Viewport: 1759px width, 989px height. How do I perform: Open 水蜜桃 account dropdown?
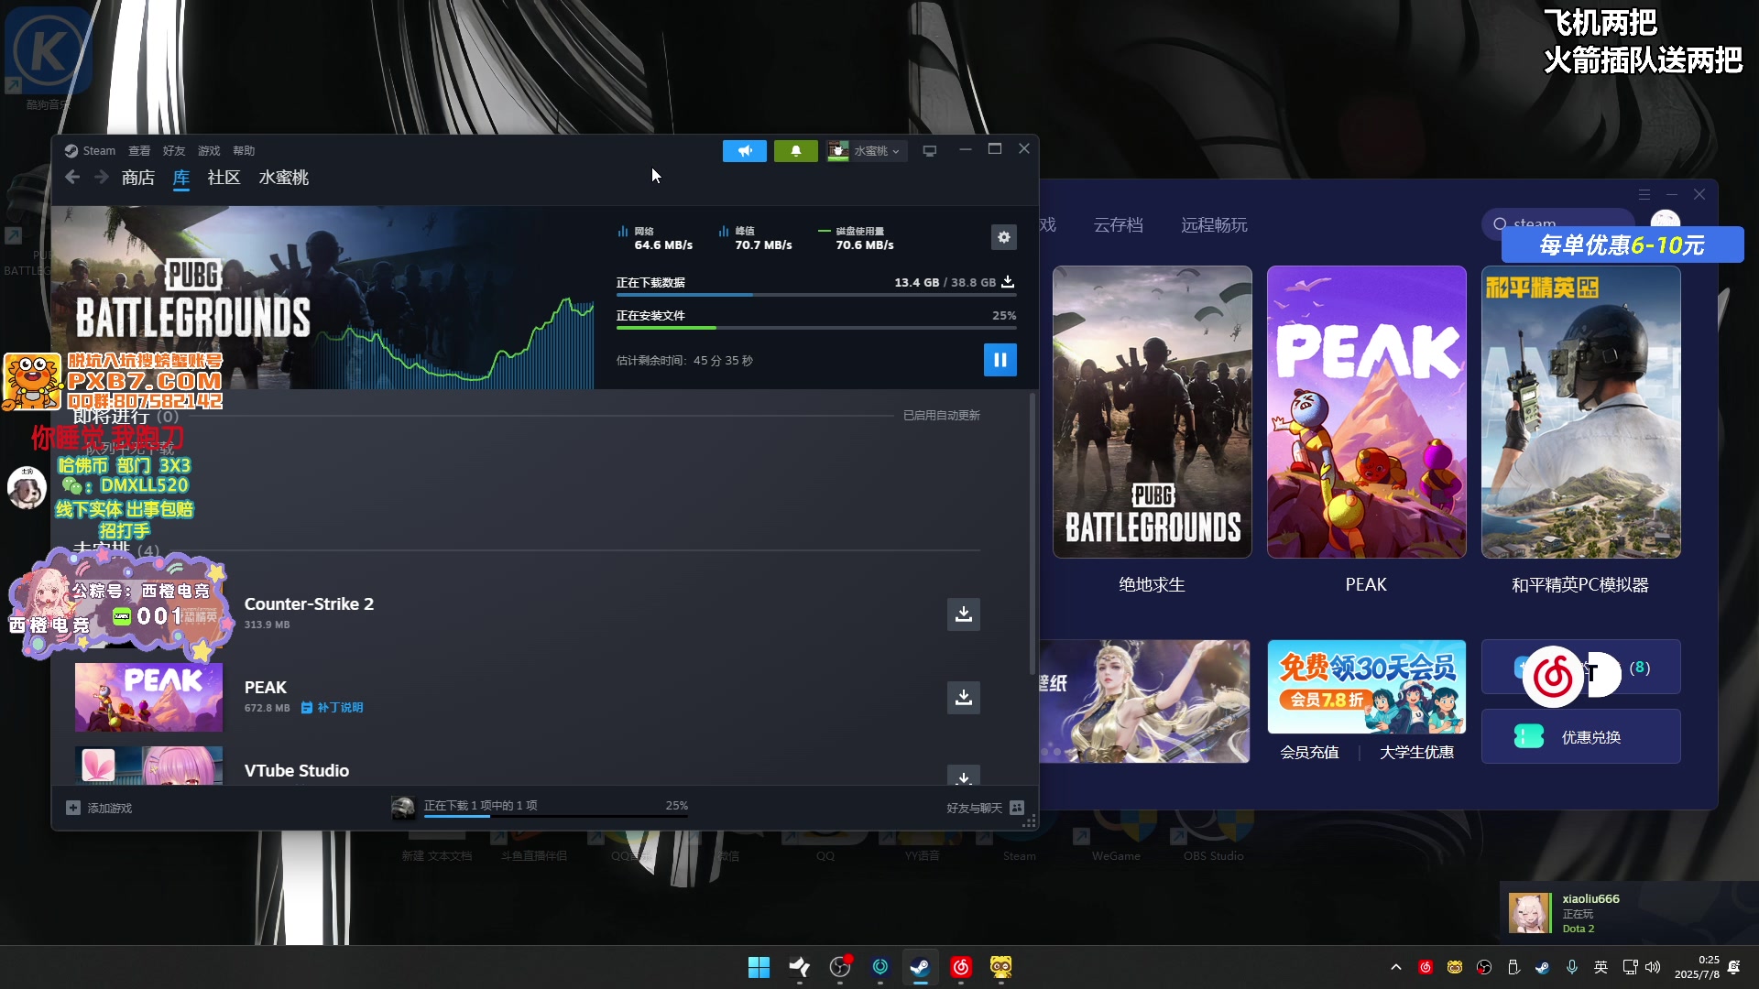pyautogui.click(x=866, y=151)
